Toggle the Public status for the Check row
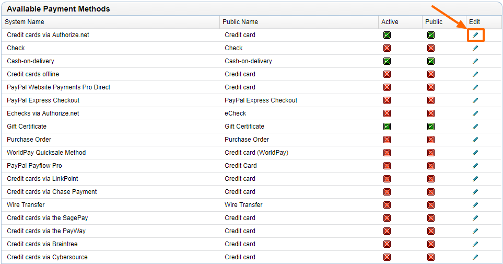This screenshot has height=264, width=503. click(431, 48)
